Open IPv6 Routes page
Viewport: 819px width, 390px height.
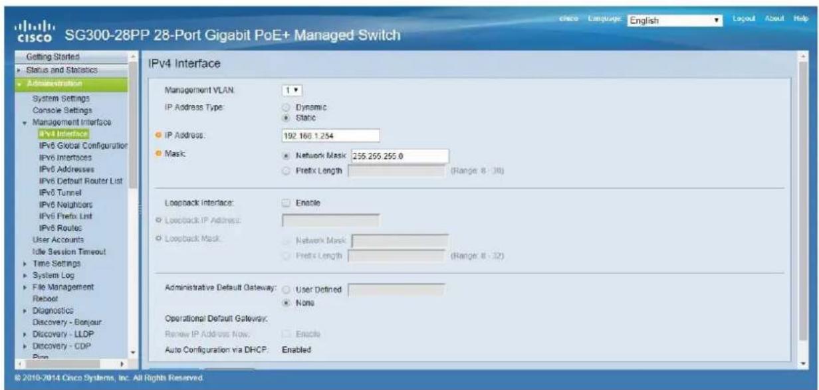point(60,228)
